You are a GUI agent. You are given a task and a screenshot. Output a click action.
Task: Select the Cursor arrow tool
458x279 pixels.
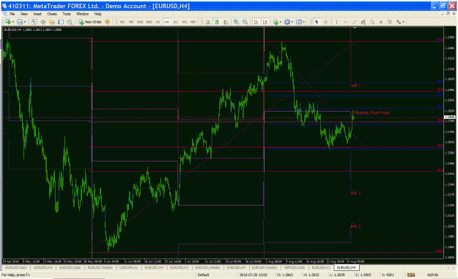coord(317,22)
